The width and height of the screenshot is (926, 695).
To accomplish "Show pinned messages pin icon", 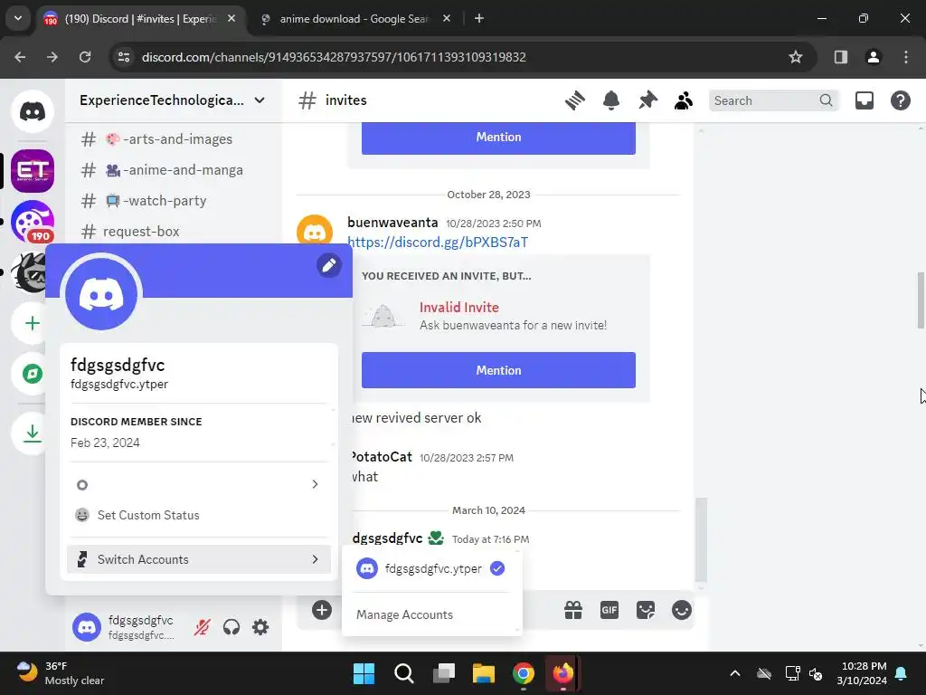I will pos(647,100).
